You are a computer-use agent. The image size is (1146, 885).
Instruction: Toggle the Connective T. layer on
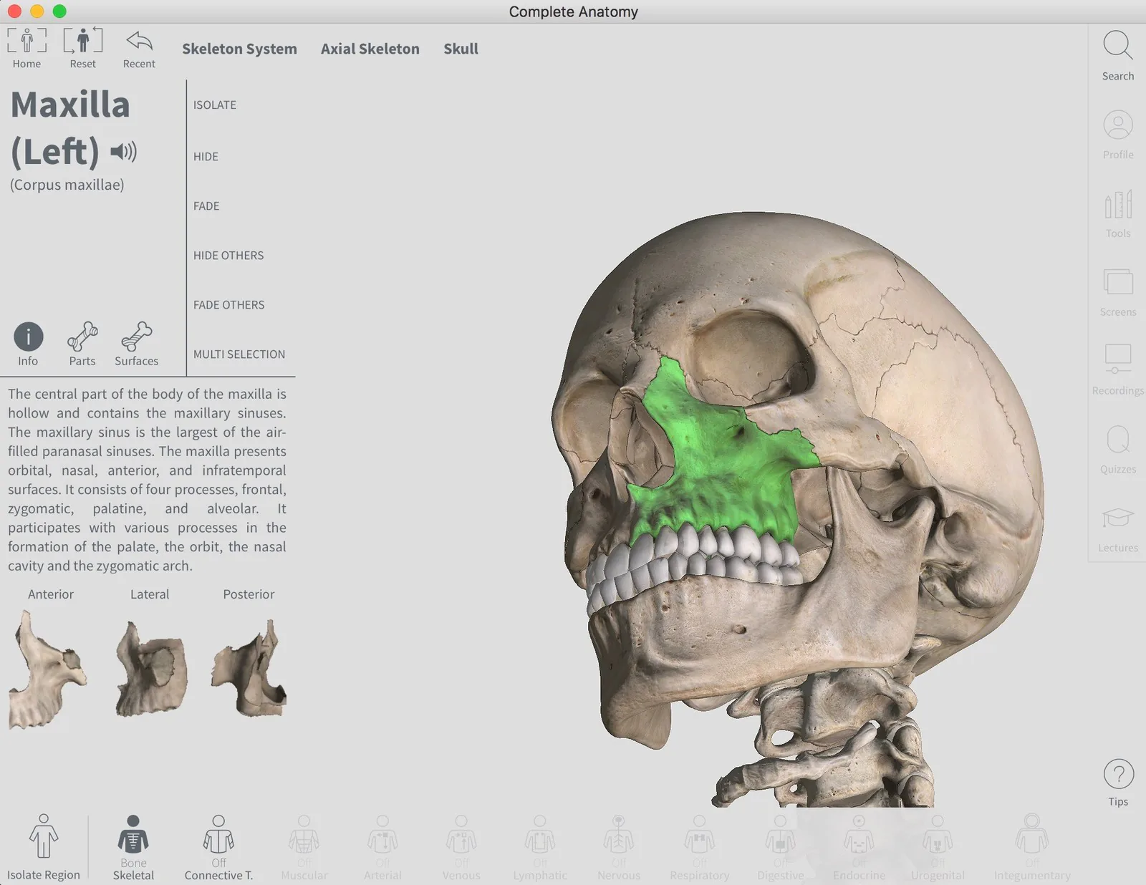218,836
